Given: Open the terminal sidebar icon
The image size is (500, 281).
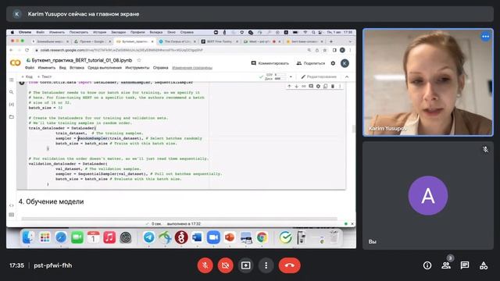Looking at the screenshot, I should coord(12,215).
